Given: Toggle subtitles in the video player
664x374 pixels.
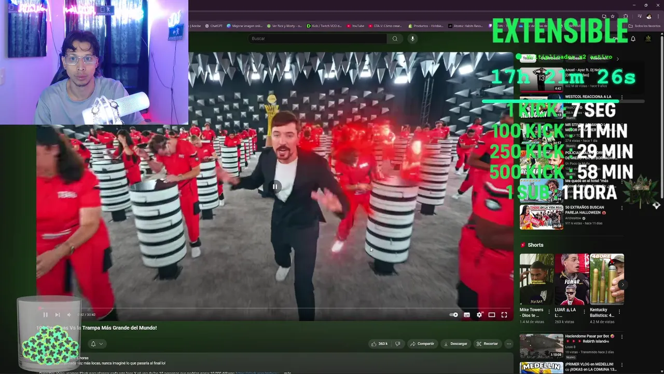Looking at the screenshot, I should tap(467, 315).
